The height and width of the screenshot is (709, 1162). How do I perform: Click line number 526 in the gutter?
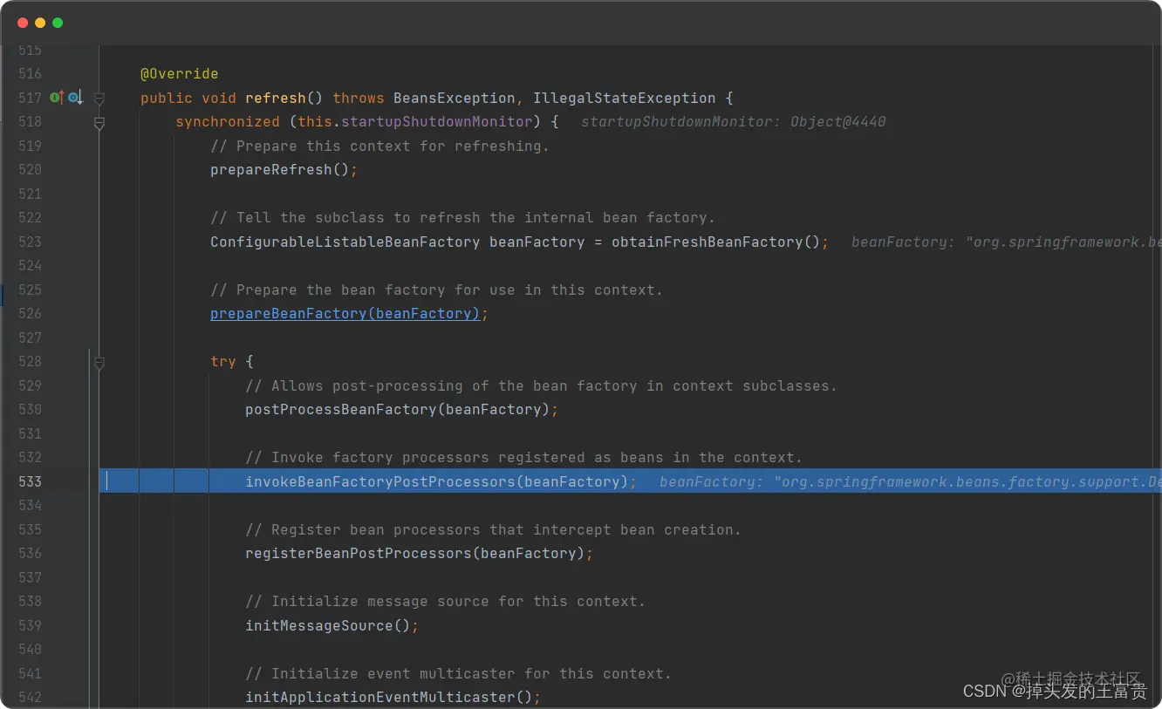(x=30, y=314)
